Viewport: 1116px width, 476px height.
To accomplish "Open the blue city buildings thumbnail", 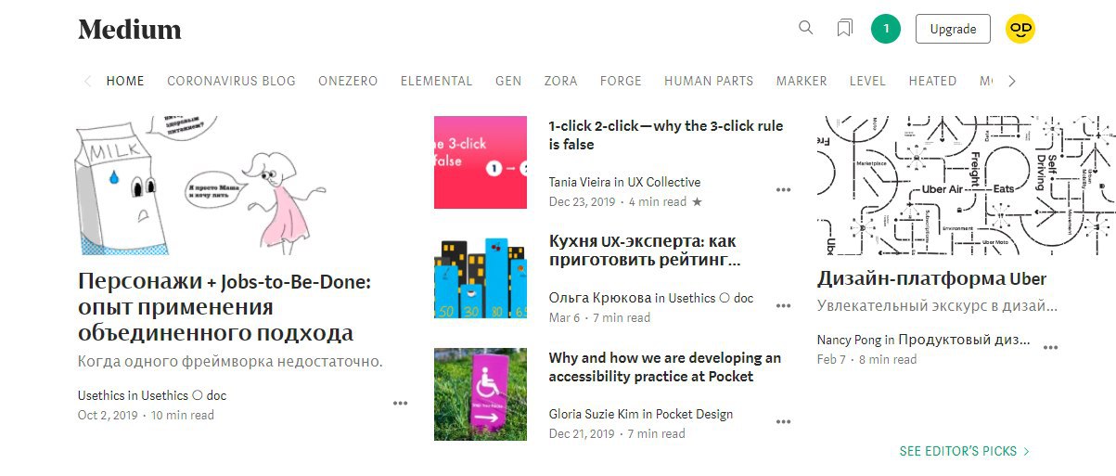I will pos(481,277).
